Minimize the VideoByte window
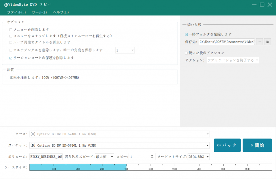This screenshot has height=179, width=276. [253, 5]
